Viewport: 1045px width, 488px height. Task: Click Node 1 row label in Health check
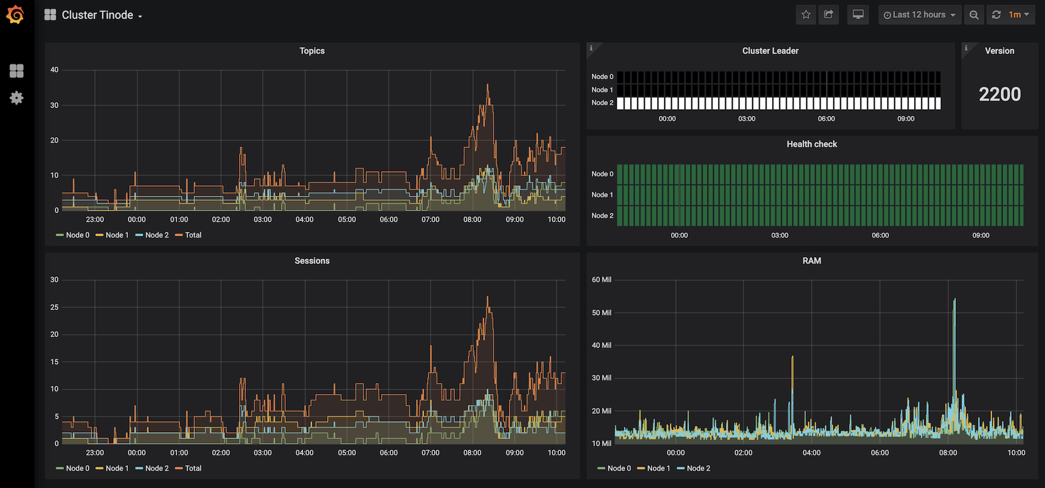tap(602, 195)
